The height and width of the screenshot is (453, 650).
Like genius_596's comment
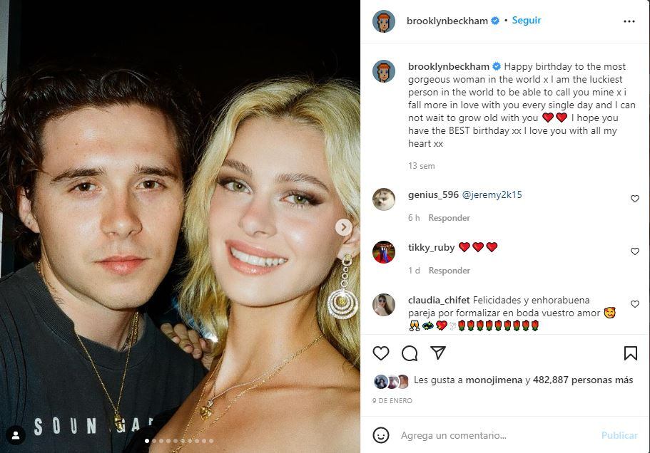(x=635, y=199)
